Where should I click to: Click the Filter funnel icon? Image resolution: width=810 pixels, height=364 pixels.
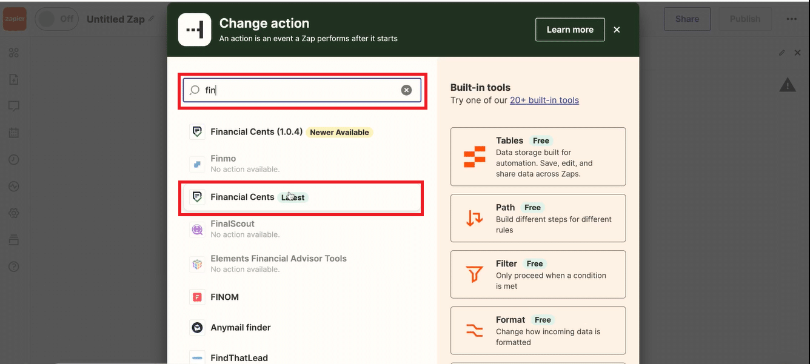tap(474, 274)
